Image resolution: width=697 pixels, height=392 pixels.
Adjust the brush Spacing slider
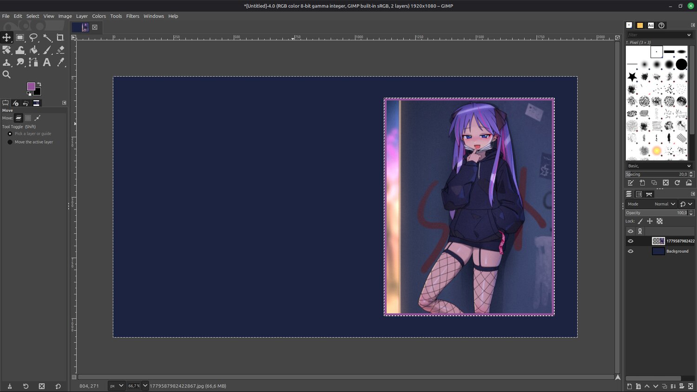[x=657, y=174]
